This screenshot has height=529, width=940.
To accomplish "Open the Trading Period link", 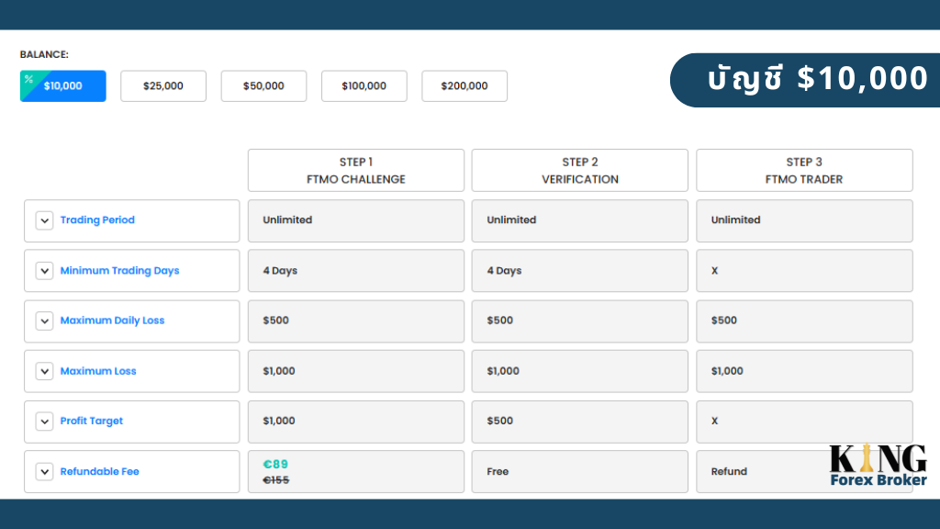I will [x=97, y=219].
